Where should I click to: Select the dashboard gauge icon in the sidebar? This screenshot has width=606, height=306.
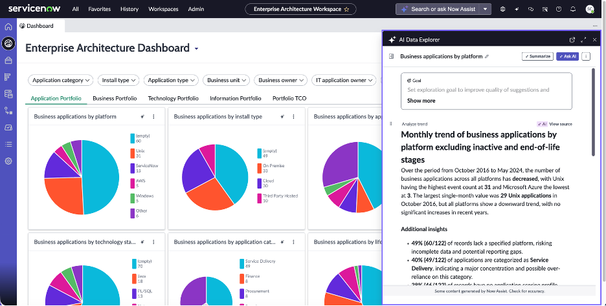(x=8, y=43)
